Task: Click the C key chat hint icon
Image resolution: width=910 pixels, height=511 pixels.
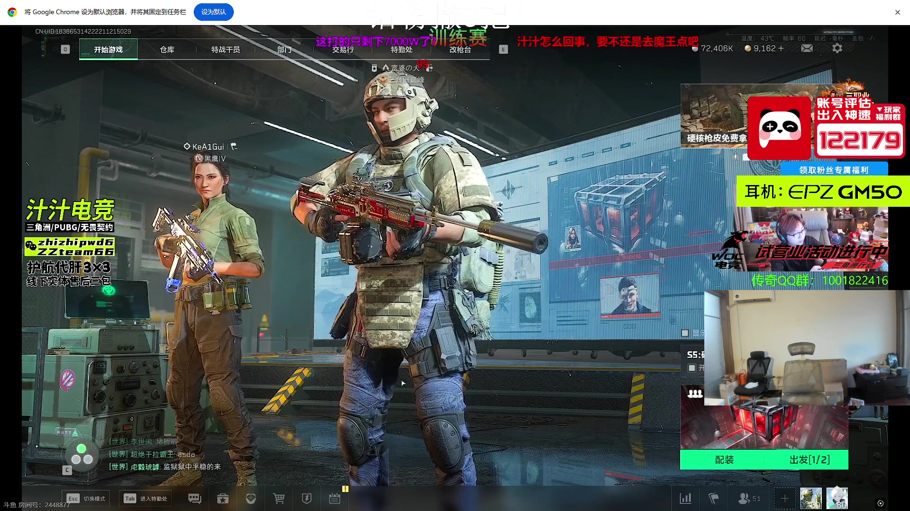Action: (67, 470)
